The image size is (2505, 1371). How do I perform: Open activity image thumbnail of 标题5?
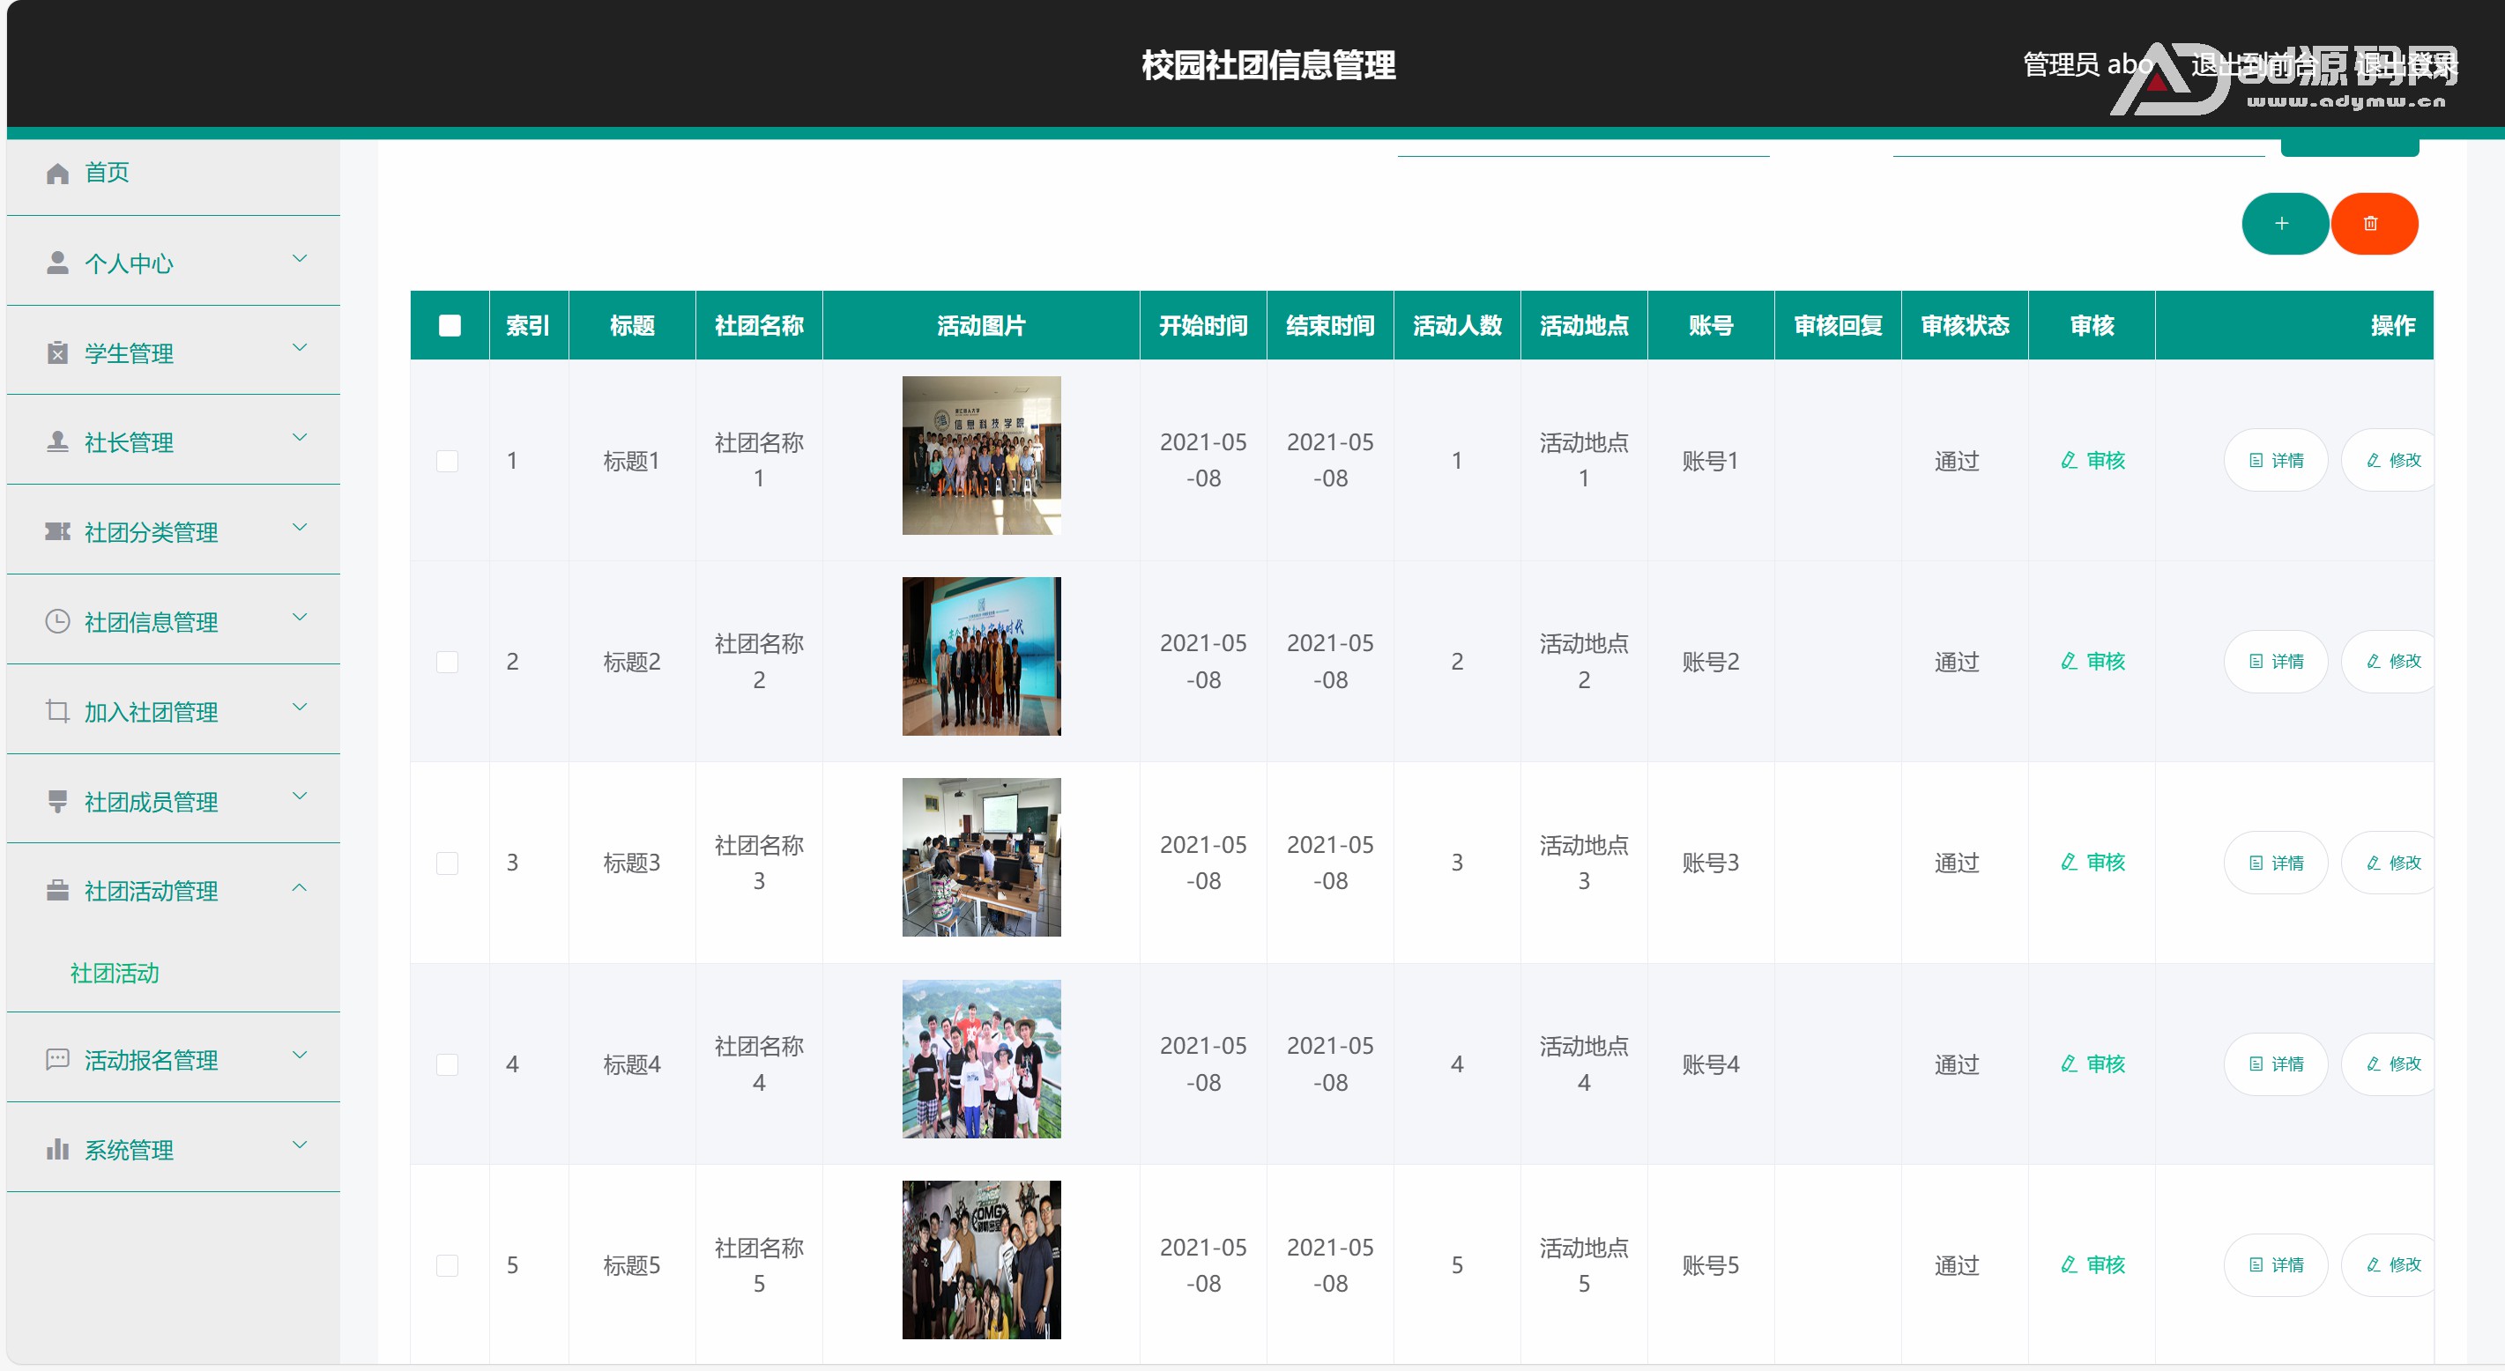pyautogui.click(x=980, y=1259)
